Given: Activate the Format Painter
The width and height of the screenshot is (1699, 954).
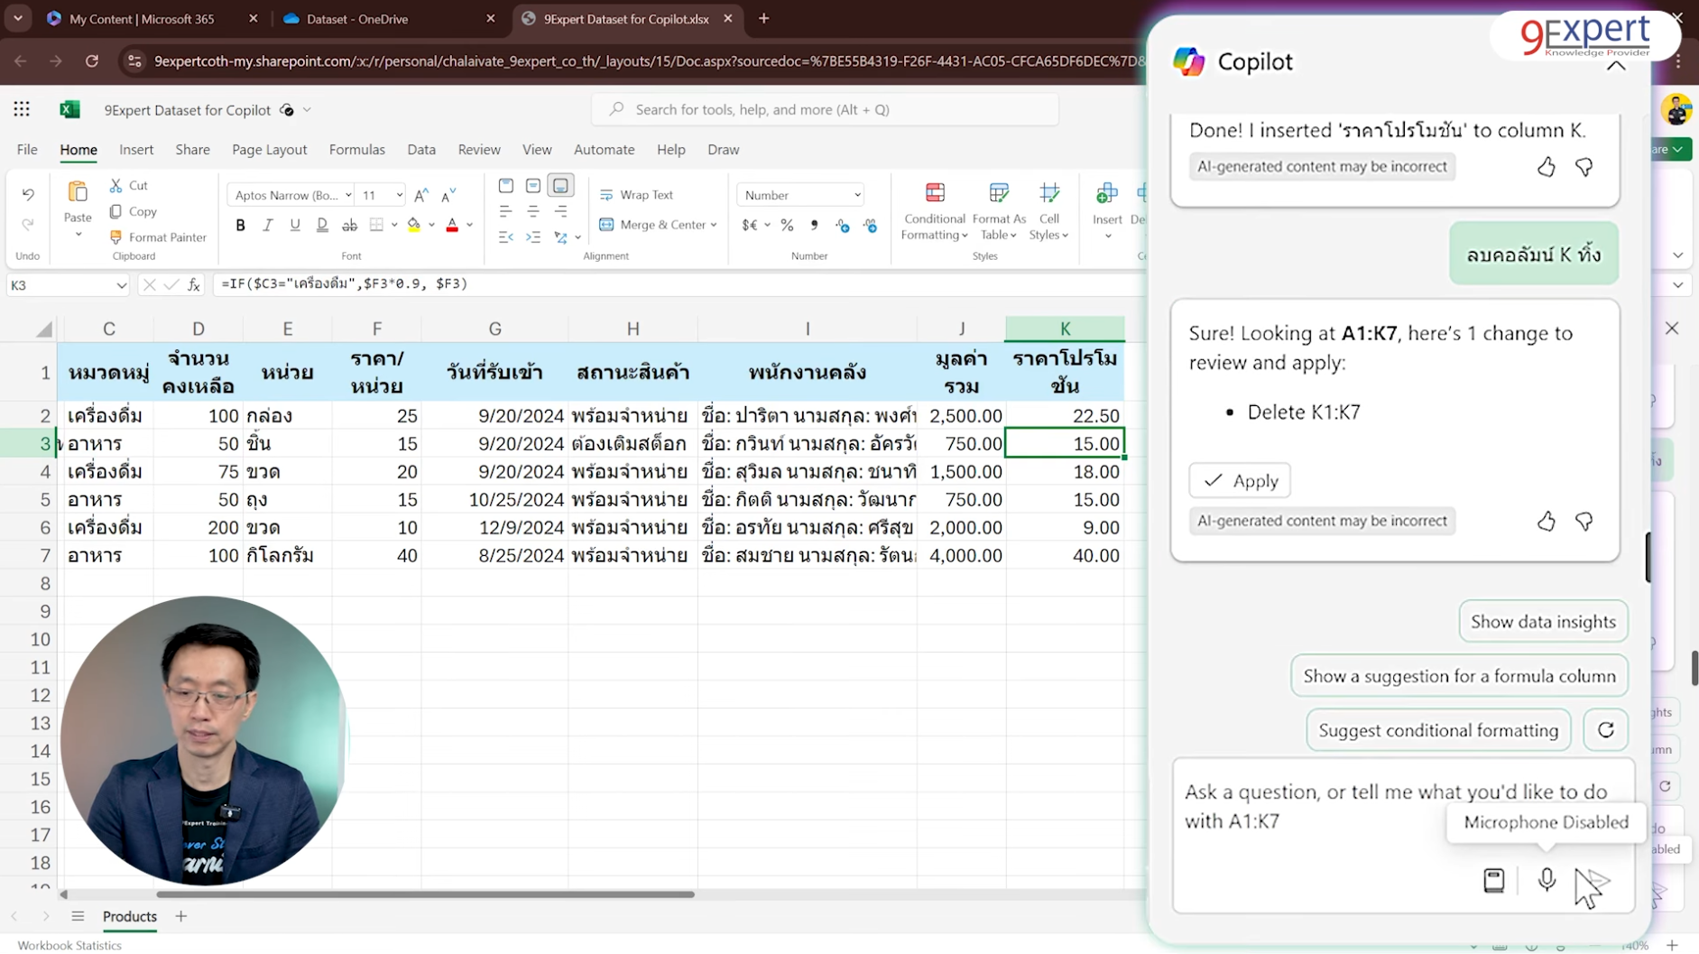Looking at the screenshot, I should tap(158, 236).
